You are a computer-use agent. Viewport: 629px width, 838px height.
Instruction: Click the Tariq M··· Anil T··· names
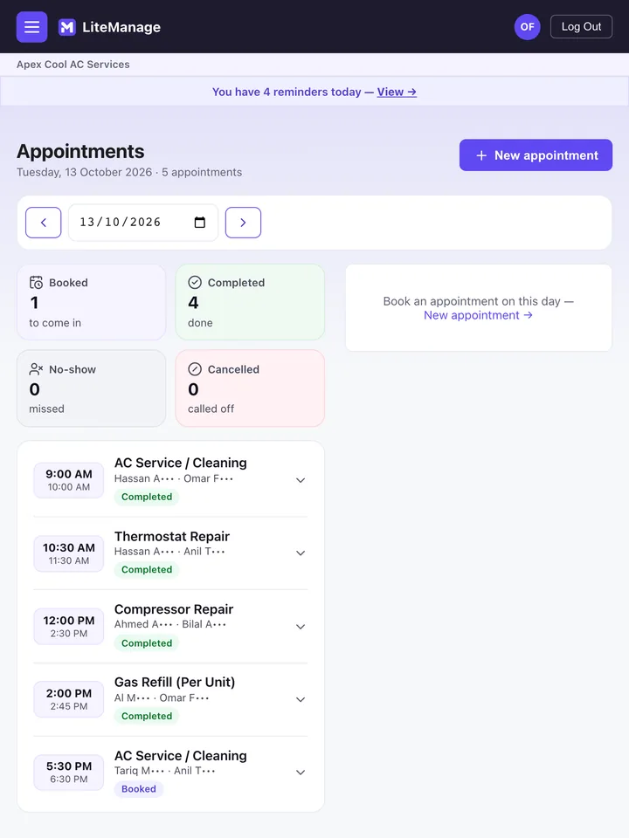click(x=165, y=771)
